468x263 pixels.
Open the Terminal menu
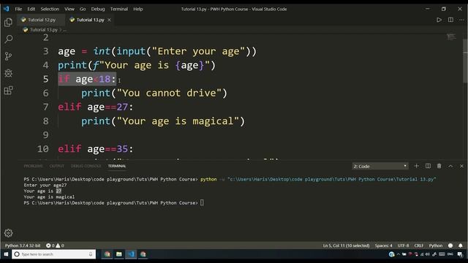pyautogui.click(x=118, y=9)
